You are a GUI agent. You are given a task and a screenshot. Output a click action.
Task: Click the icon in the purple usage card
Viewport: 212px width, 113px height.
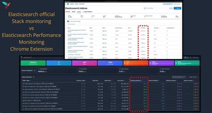(x=151, y=63)
